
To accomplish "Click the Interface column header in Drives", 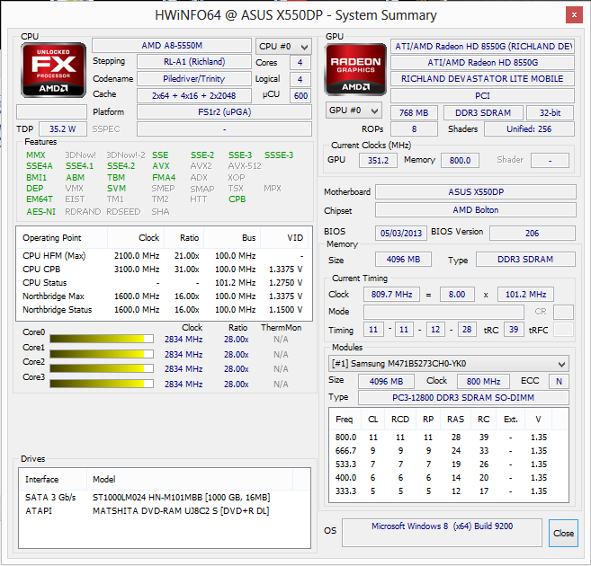I will coord(52,480).
